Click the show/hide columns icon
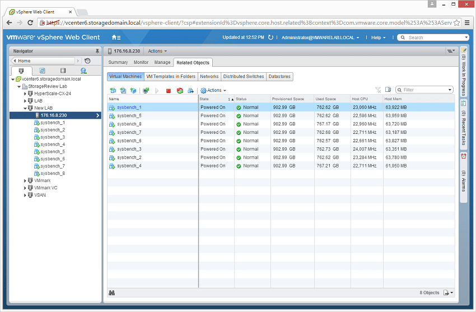 388,90
